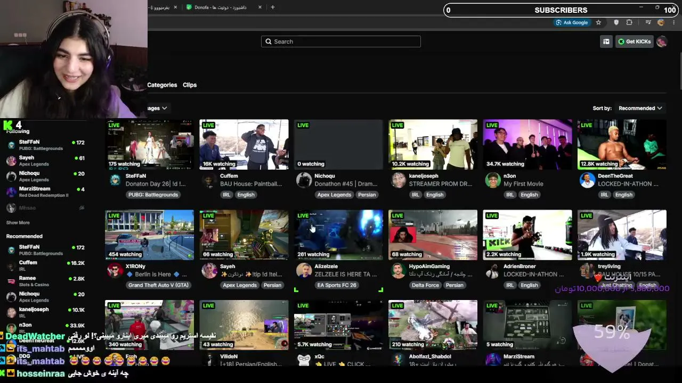The image size is (682, 383).
Task: Click Alizelzele's avatar under stream card
Action: coord(304,271)
